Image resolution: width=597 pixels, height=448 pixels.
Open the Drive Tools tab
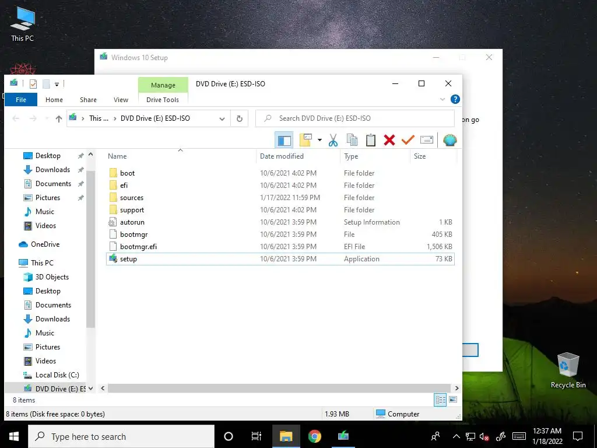click(x=163, y=100)
